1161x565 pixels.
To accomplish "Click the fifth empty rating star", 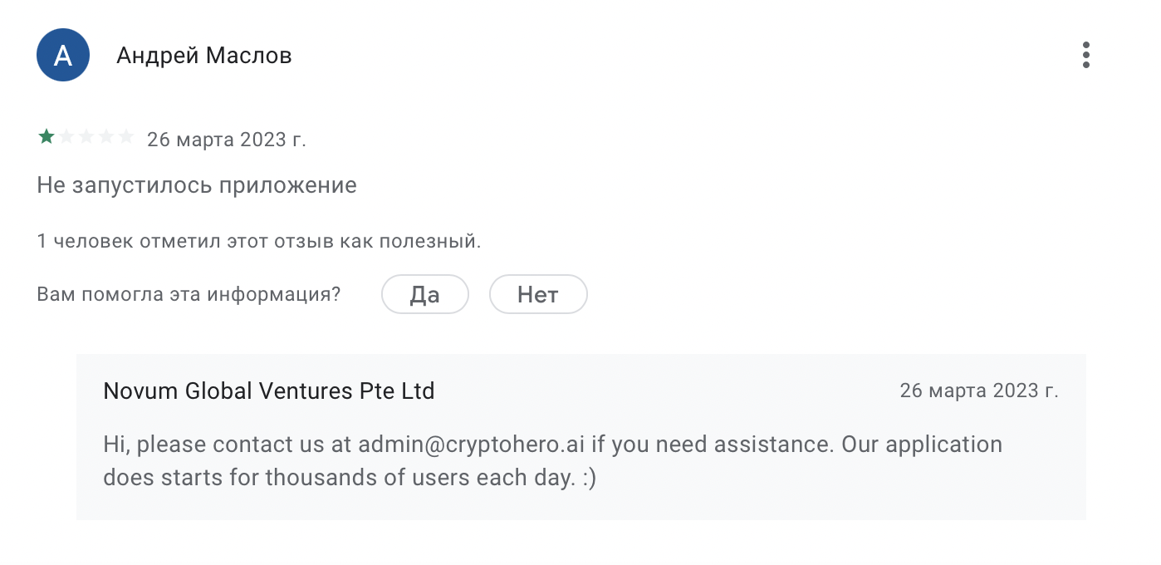I will [x=126, y=137].
